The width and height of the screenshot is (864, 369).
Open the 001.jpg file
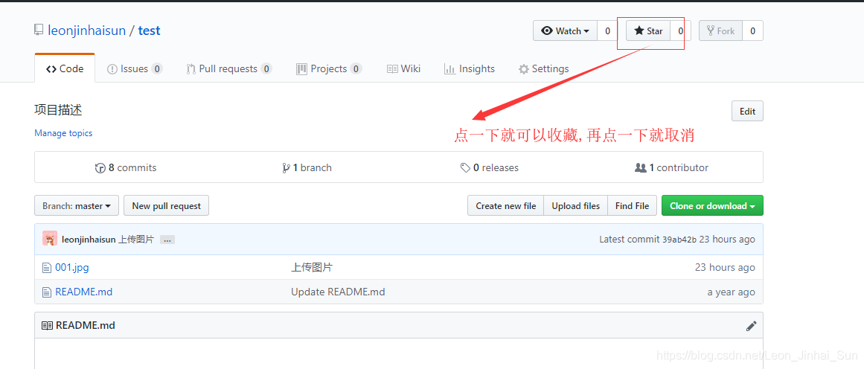pos(72,268)
